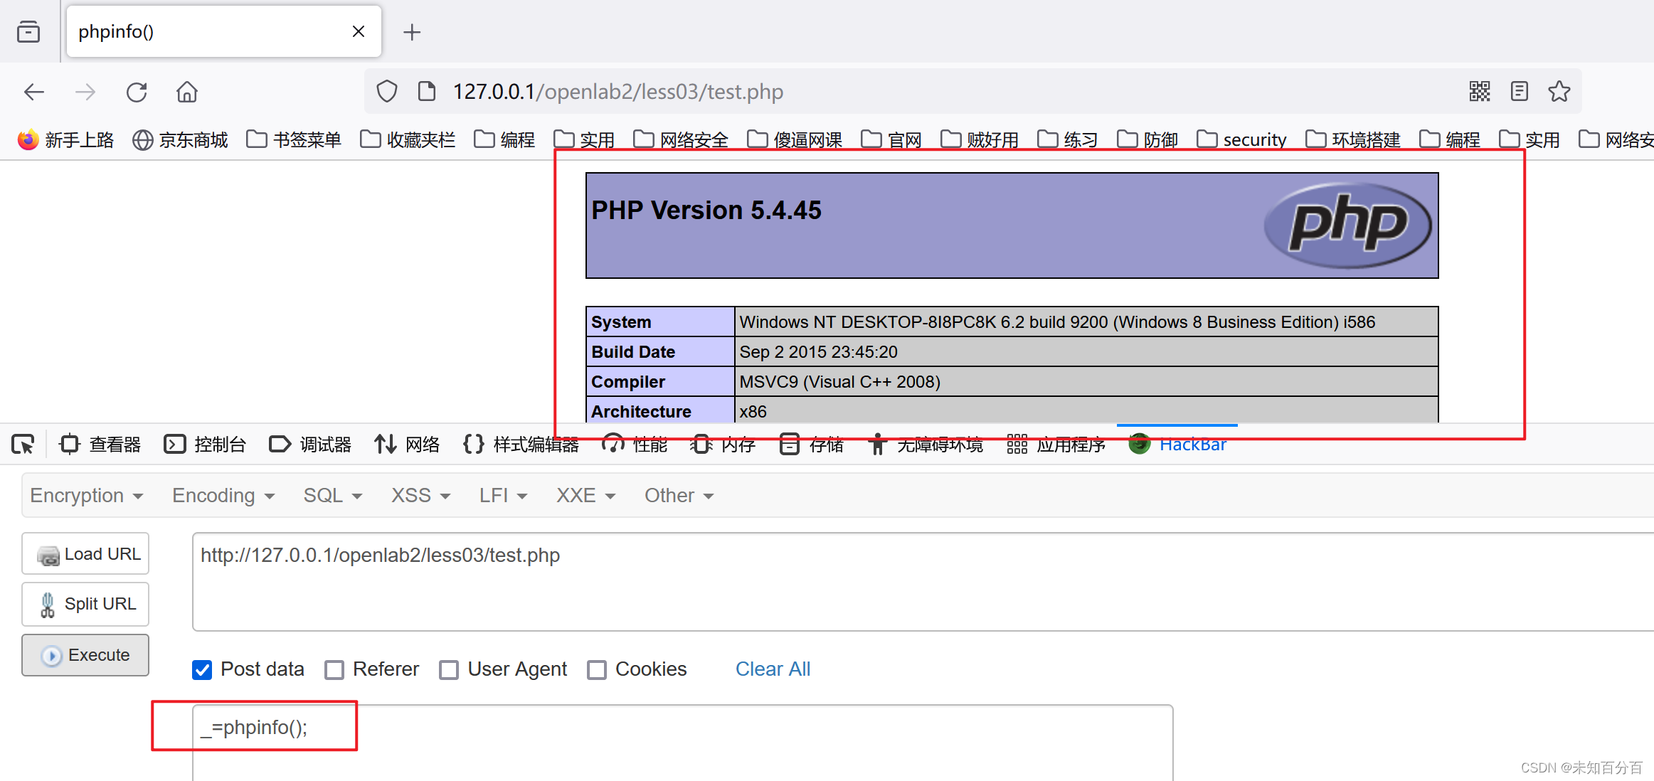The height and width of the screenshot is (781, 1654).
Task: Open a new tab with plus
Action: [x=412, y=32]
